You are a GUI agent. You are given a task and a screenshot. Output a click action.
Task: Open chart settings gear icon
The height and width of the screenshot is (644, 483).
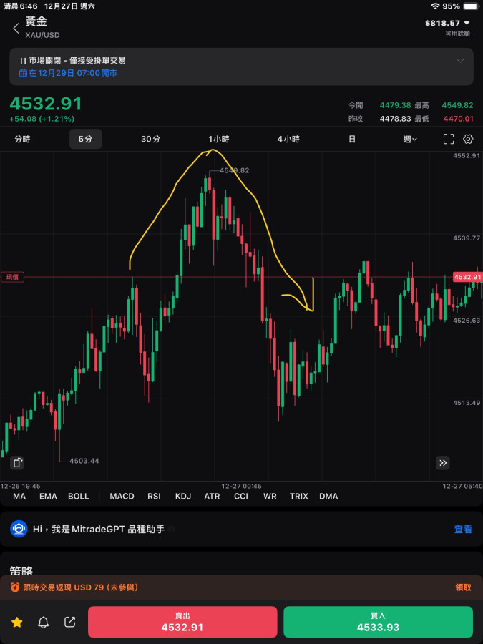[468, 140]
